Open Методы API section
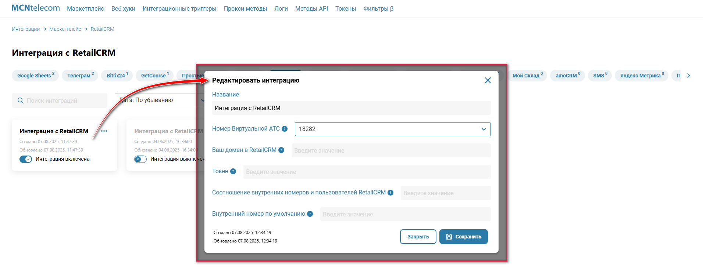The image size is (703, 270). [311, 8]
